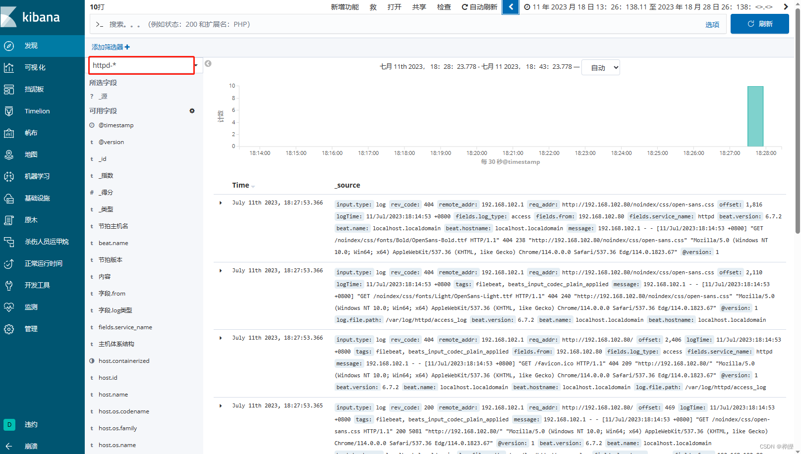Open 共享 (Share) in the top menu
The image size is (801, 454).
tap(419, 7)
